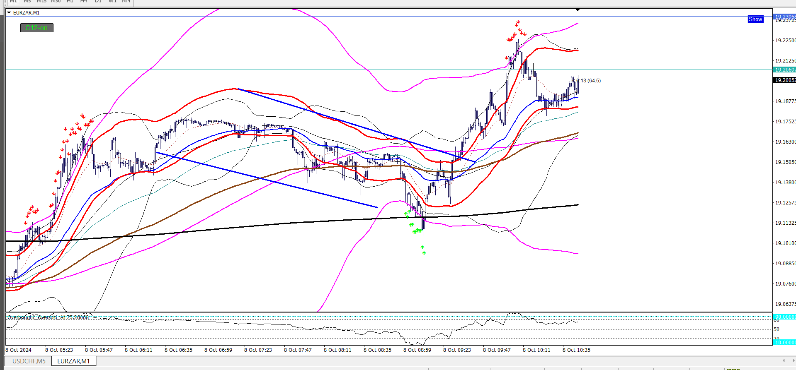Viewport: 796px width, 370px height.
Task: Select the M30 timeframe button
Action: click(x=56, y=1)
